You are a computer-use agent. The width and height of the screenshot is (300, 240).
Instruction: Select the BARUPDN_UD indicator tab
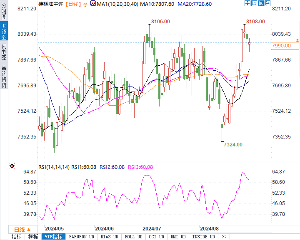81,237
